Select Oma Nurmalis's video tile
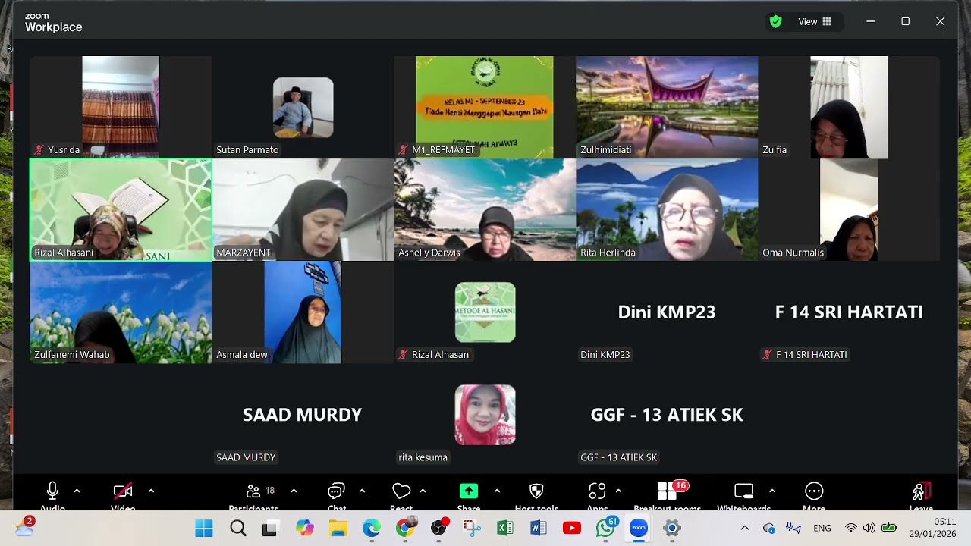The height and width of the screenshot is (546, 971). point(849,210)
